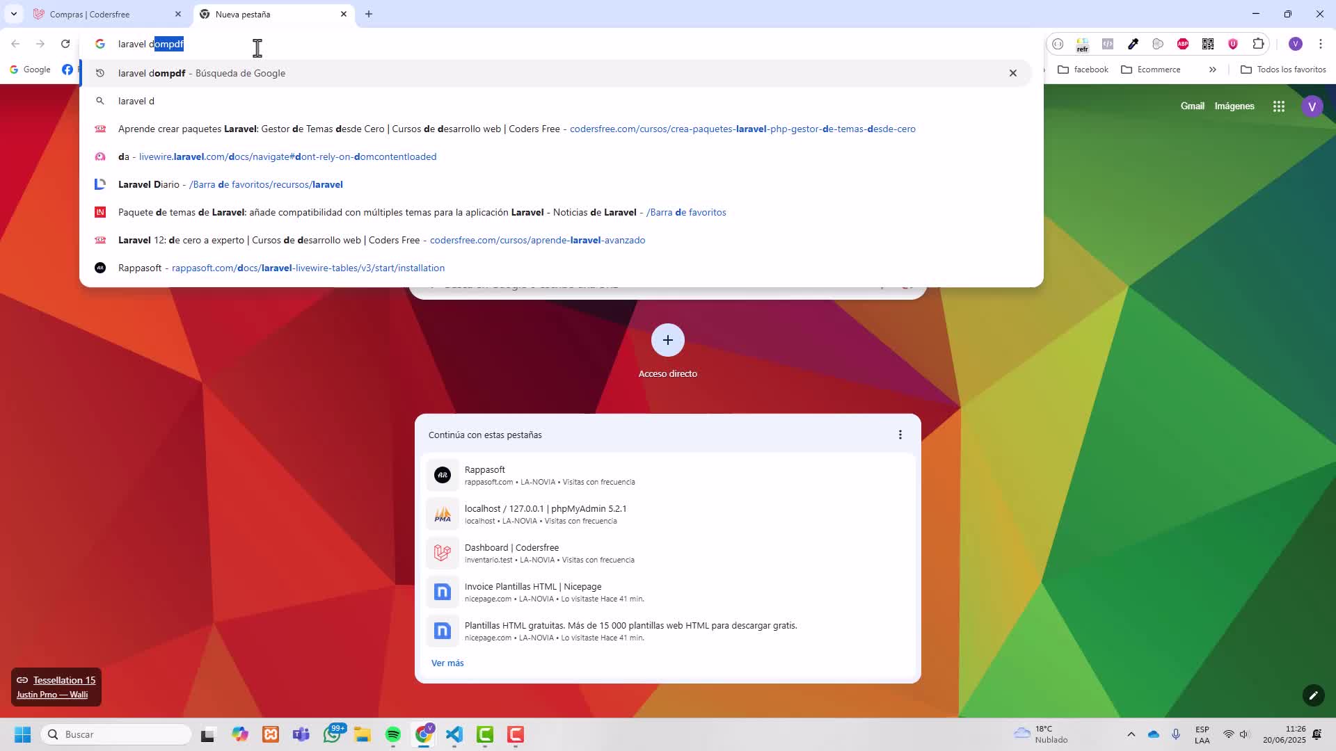Image resolution: width=1336 pixels, height=751 pixels.
Task: Open XAMPP control panel from taskbar
Action: (271, 734)
